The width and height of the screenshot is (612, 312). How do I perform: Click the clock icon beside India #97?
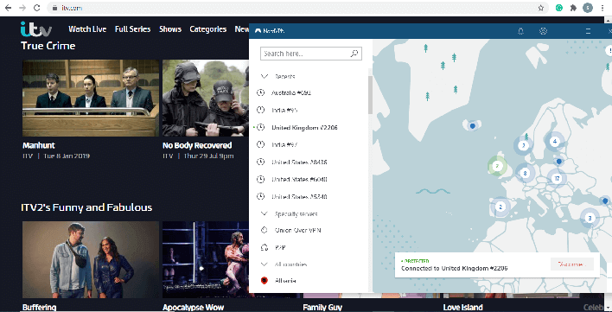[x=261, y=144]
